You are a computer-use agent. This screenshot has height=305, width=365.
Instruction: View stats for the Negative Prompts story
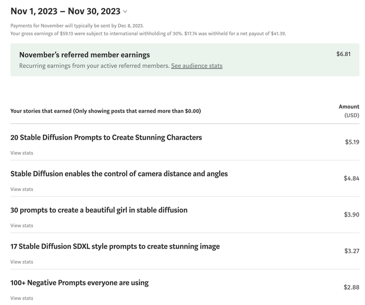[22, 298]
